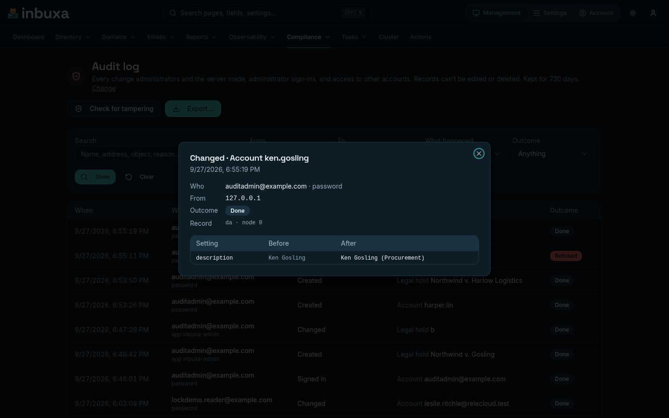Go to the Dashboard tab

tap(28, 37)
